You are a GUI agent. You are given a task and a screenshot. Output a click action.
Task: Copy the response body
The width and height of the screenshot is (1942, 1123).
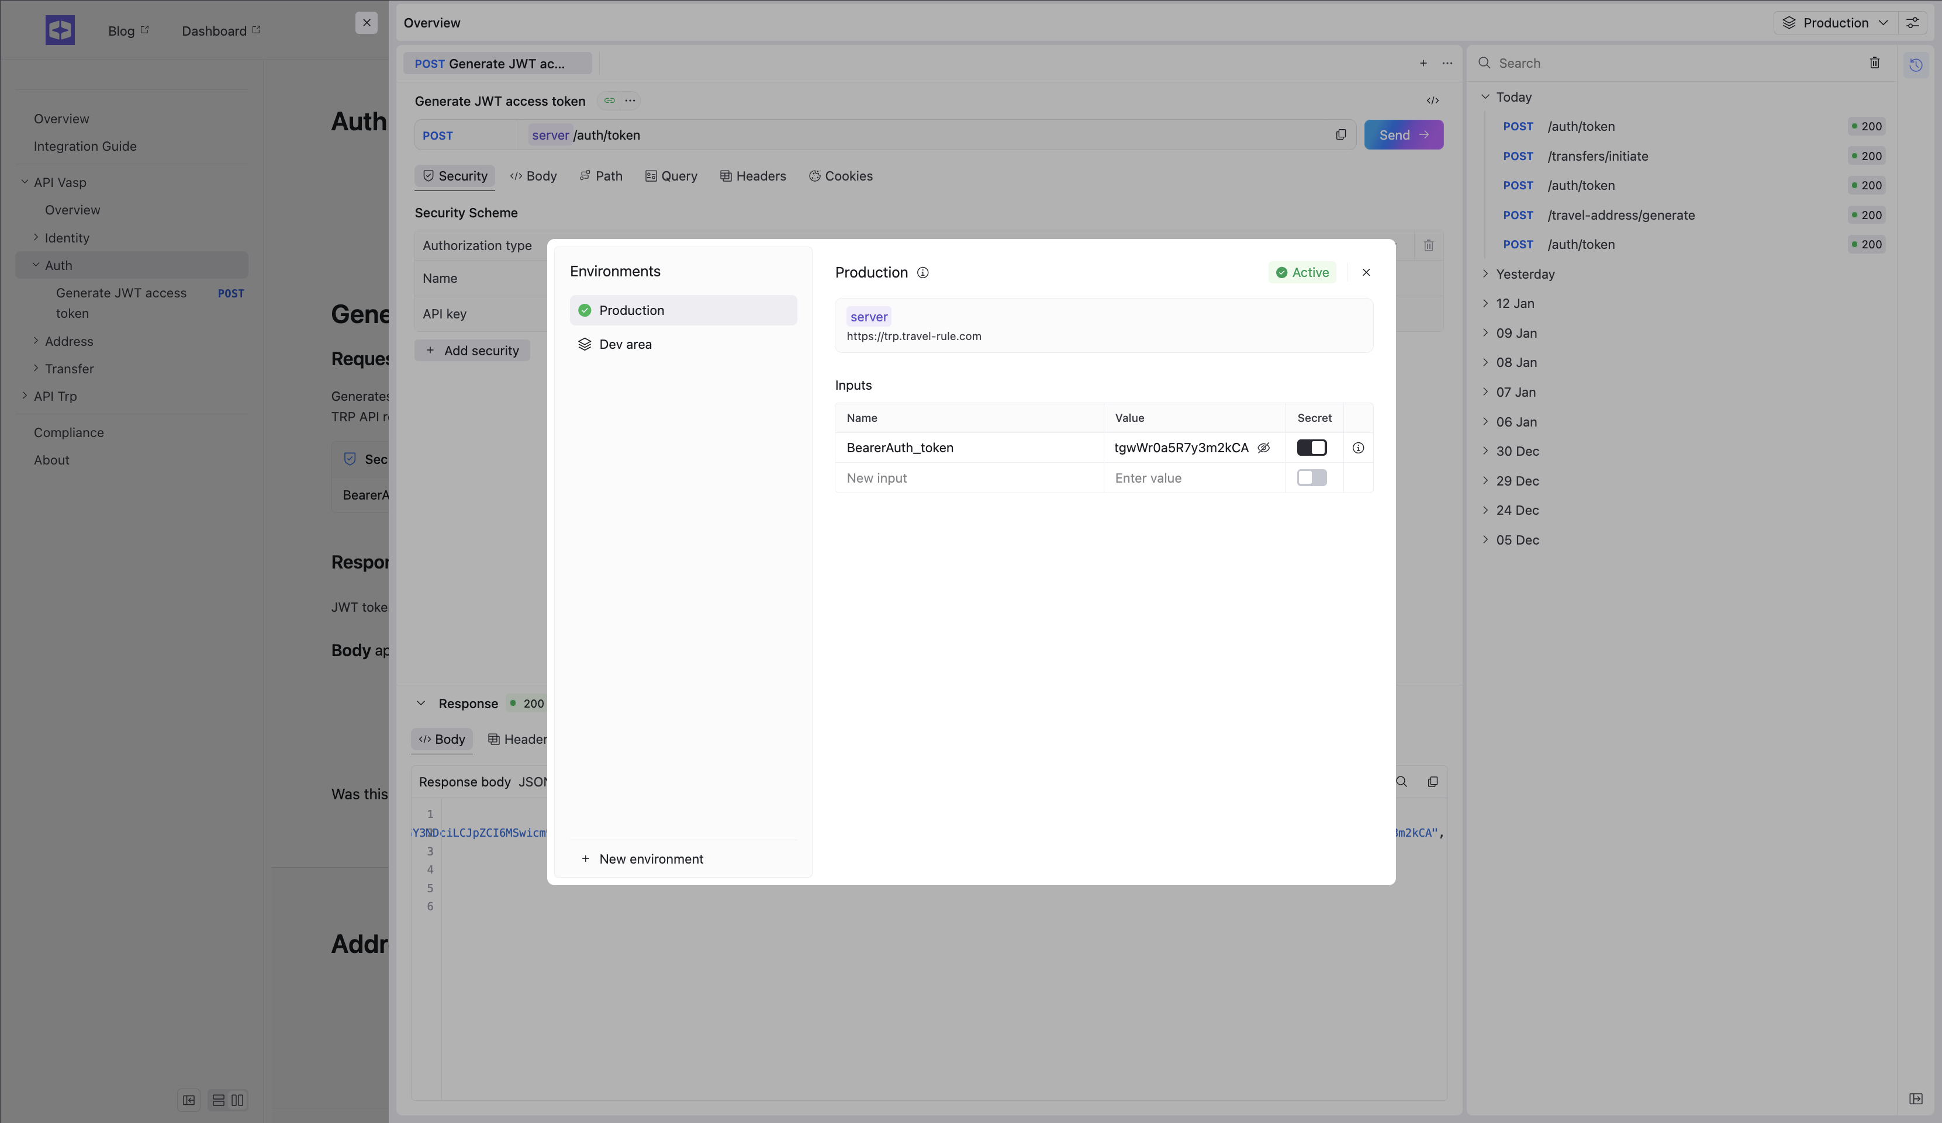[1433, 782]
